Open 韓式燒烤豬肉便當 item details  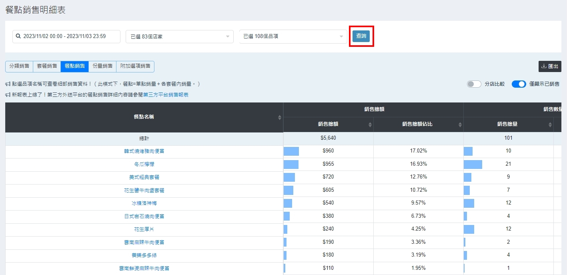coord(144,151)
